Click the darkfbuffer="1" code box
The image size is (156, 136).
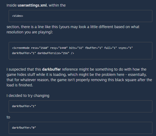click(80, 106)
